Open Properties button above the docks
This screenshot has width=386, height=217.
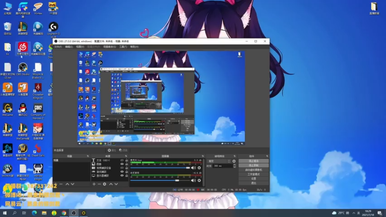click(x=112, y=150)
